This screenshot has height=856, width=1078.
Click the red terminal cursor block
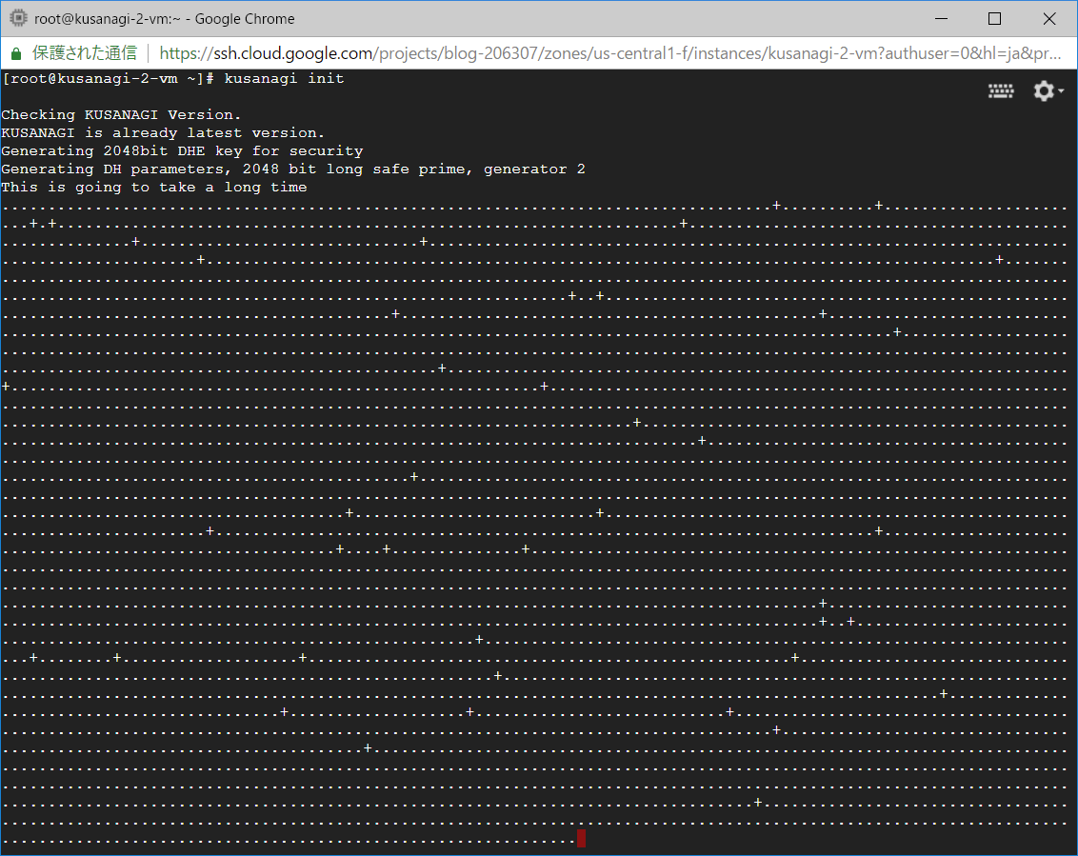581,839
